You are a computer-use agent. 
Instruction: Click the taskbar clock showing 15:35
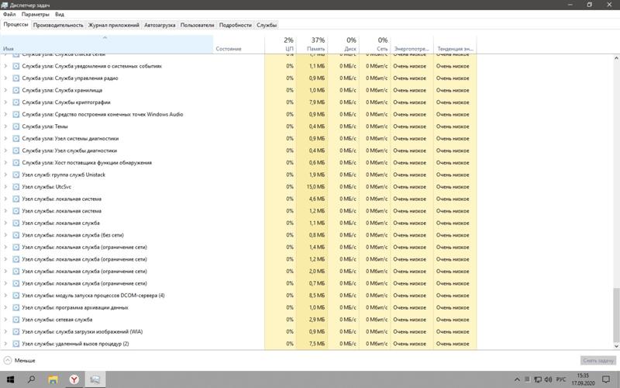(583, 379)
